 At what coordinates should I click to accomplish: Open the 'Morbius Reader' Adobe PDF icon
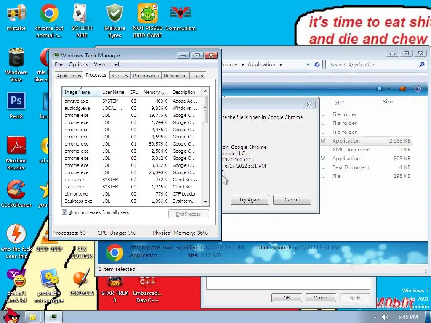click(x=16, y=145)
